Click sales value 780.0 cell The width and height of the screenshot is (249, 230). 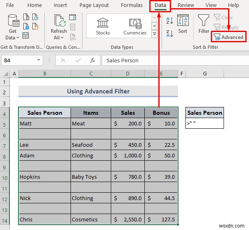pyautogui.click(x=128, y=177)
